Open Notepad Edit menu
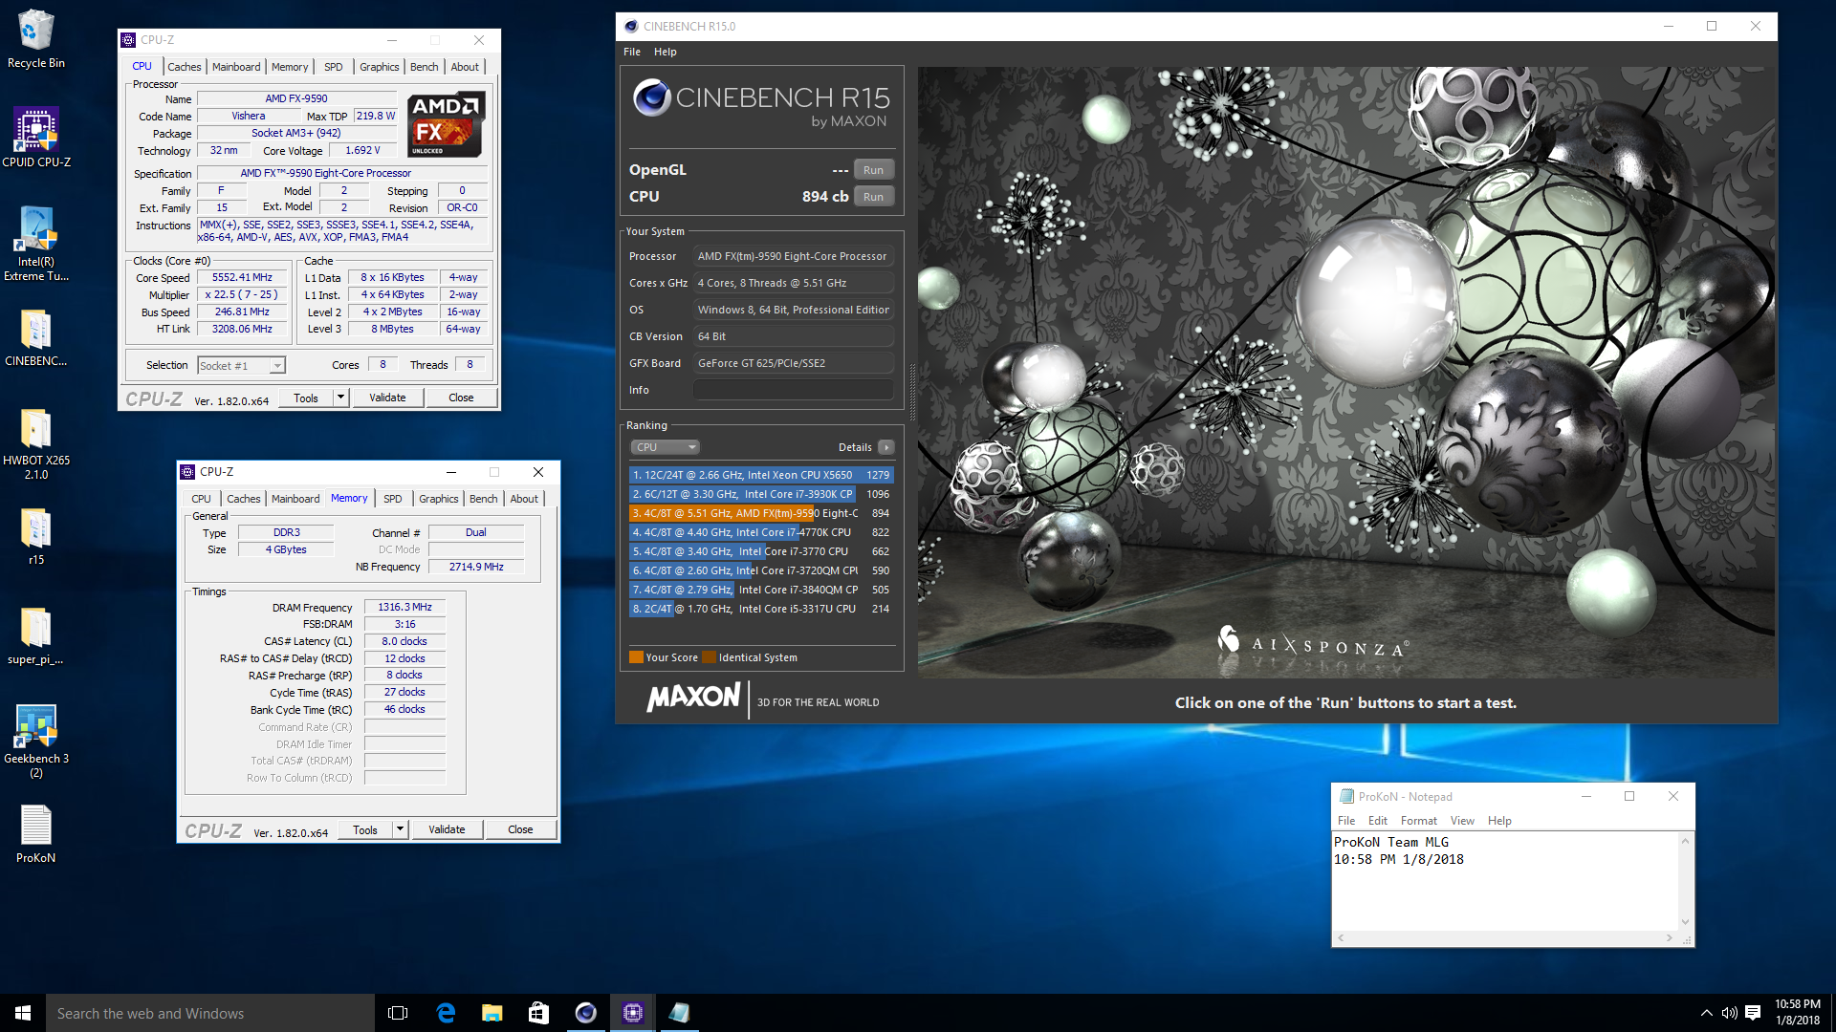1836x1032 pixels. point(1377,821)
